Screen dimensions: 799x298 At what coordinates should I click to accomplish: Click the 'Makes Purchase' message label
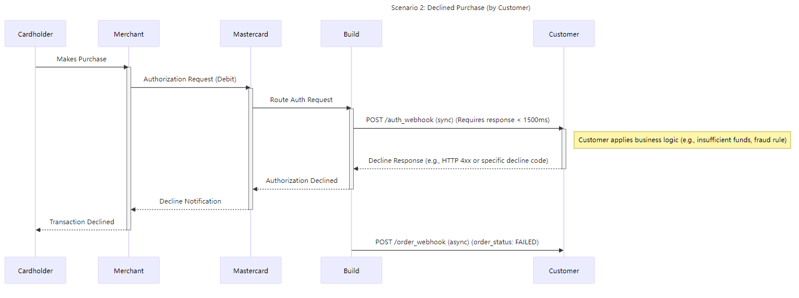coord(81,59)
